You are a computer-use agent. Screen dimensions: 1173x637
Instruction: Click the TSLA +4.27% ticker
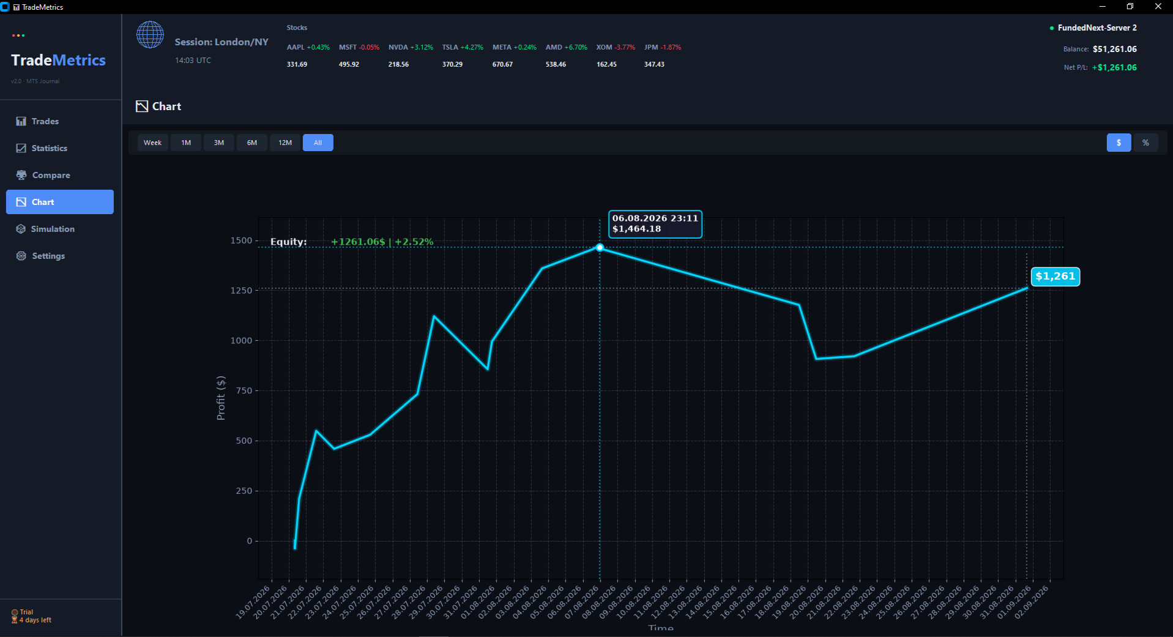point(463,47)
